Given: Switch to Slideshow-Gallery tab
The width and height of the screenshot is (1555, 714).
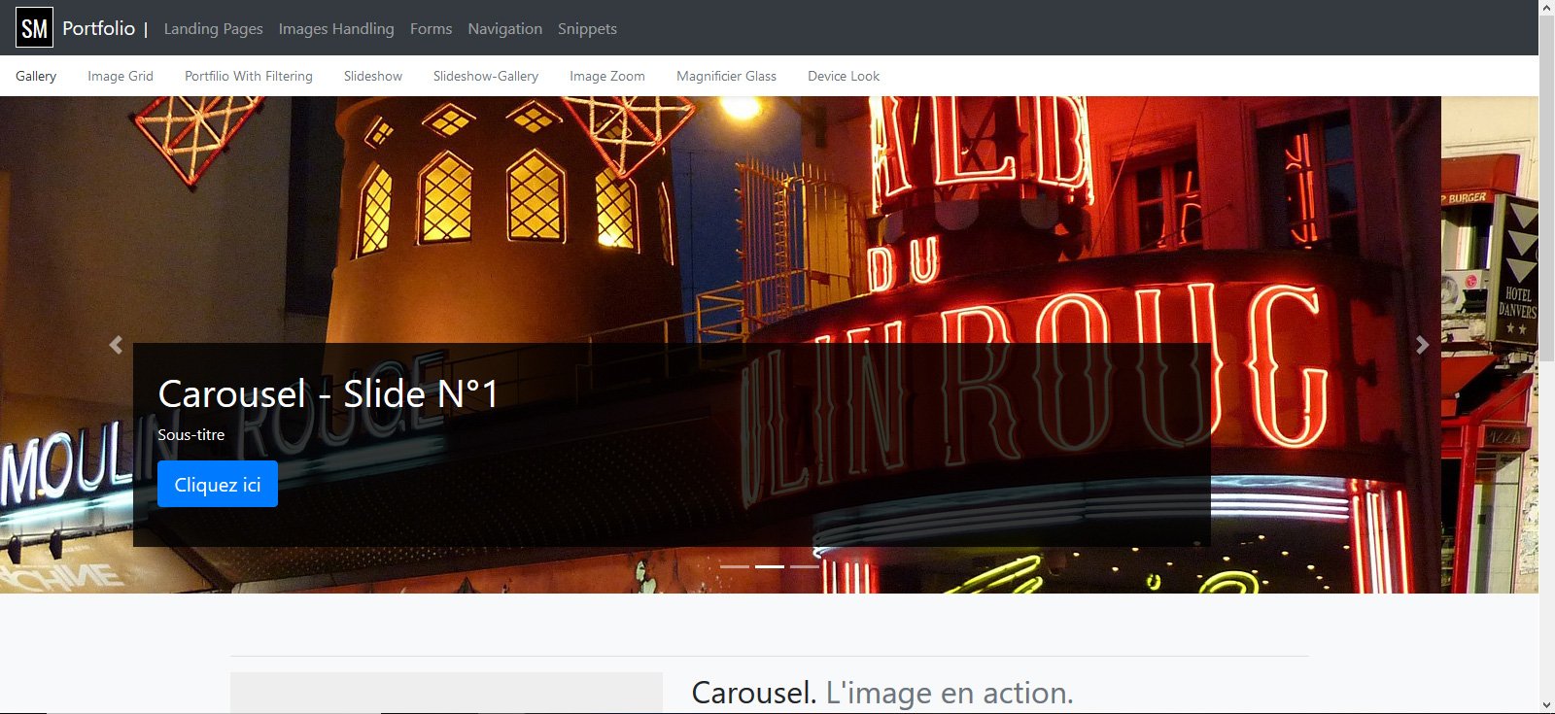Looking at the screenshot, I should [x=486, y=76].
